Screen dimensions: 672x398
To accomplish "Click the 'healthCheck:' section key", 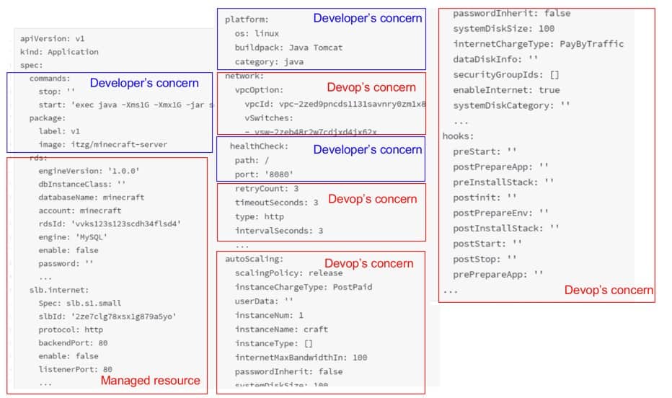I will (260, 146).
